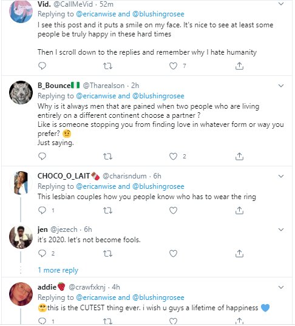Like Vid.'s tweet with the heart icon
This screenshot has height=326, width=295.
tap(173, 66)
